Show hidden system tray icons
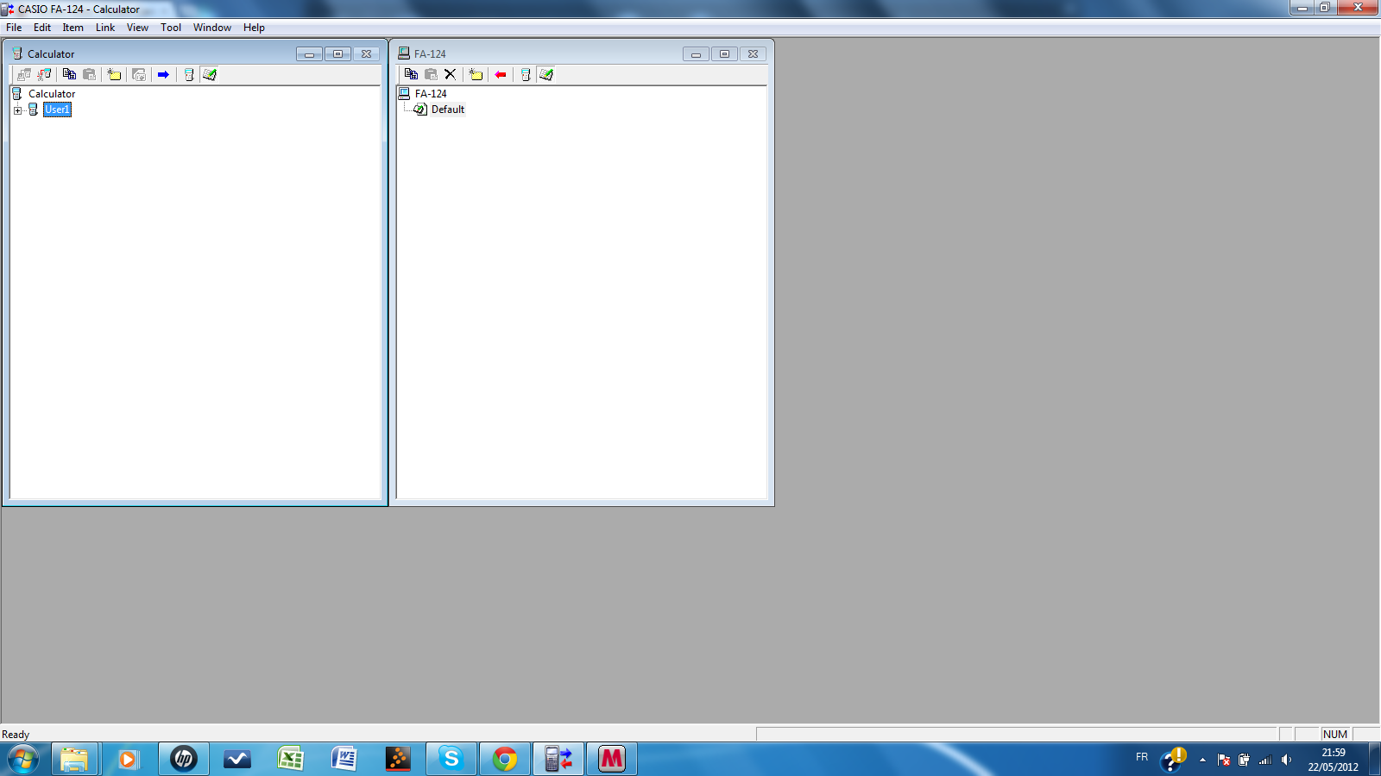The image size is (1381, 776). pos(1202,760)
